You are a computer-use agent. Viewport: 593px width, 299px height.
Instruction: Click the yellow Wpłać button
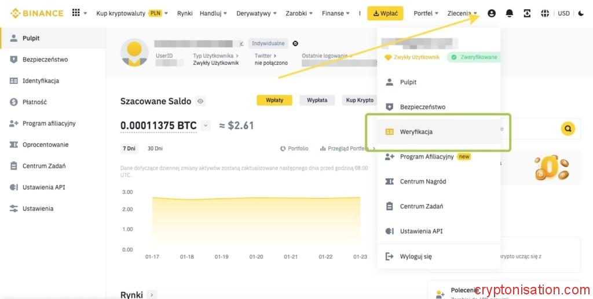click(385, 13)
